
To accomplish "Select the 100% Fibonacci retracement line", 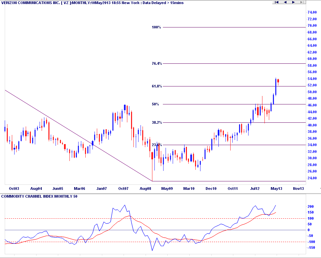I will (234, 27).
